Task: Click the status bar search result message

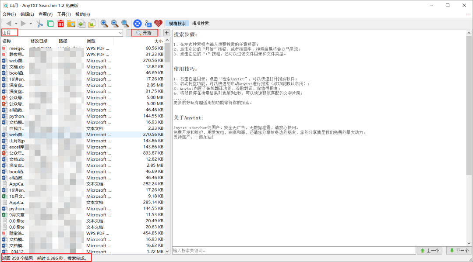Action: 44,258
